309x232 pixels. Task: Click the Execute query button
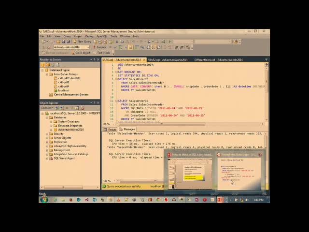point(100,47)
